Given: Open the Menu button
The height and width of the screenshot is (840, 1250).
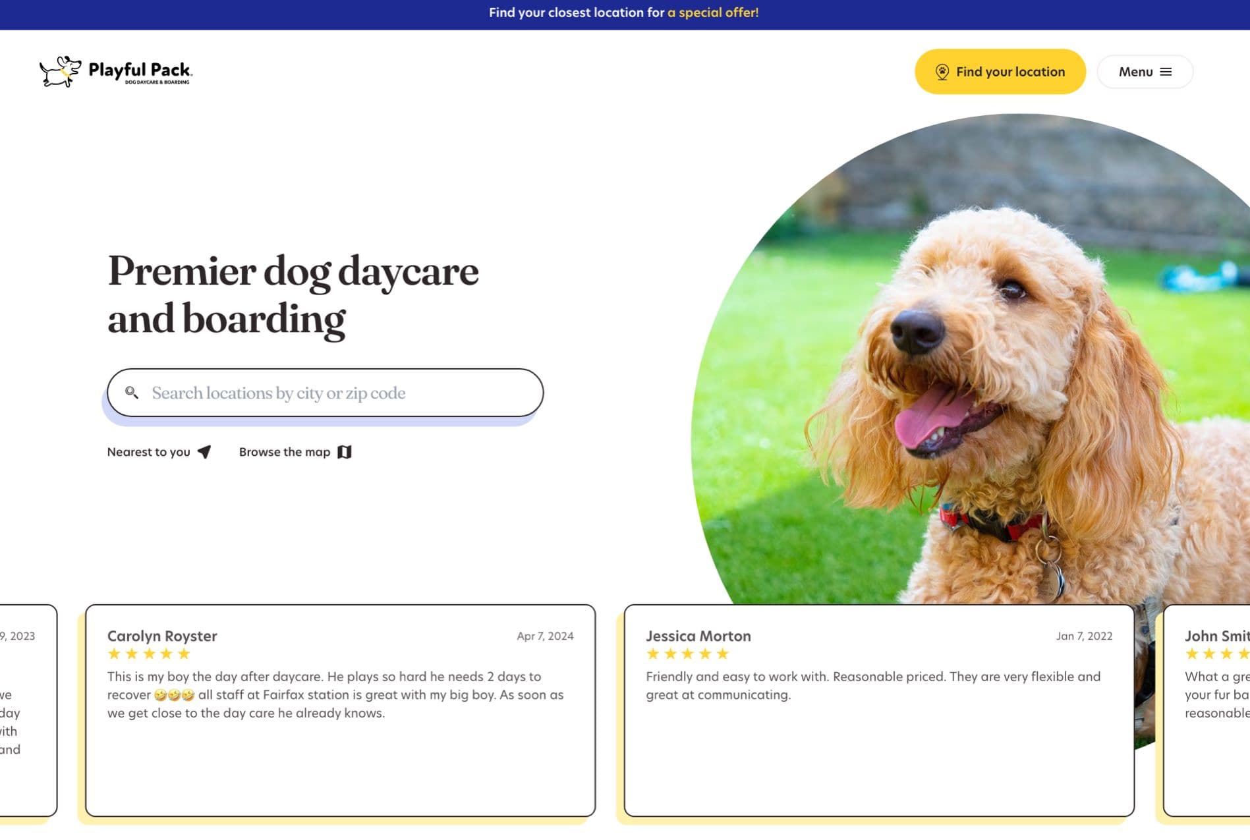Looking at the screenshot, I should pyautogui.click(x=1144, y=72).
